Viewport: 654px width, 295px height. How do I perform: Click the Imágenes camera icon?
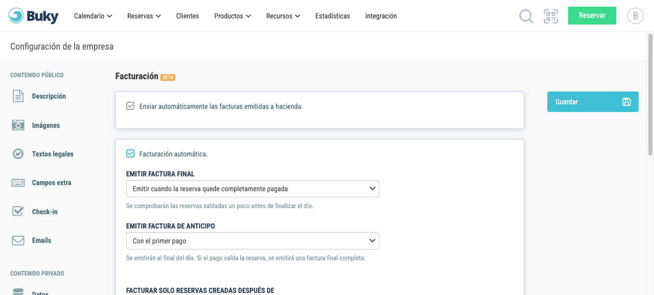pyautogui.click(x=18, y=125)
